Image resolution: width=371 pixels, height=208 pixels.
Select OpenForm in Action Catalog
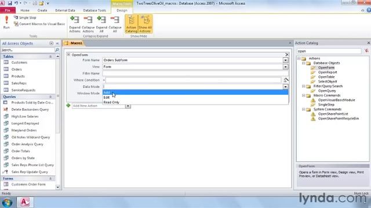tap(326, 68)
